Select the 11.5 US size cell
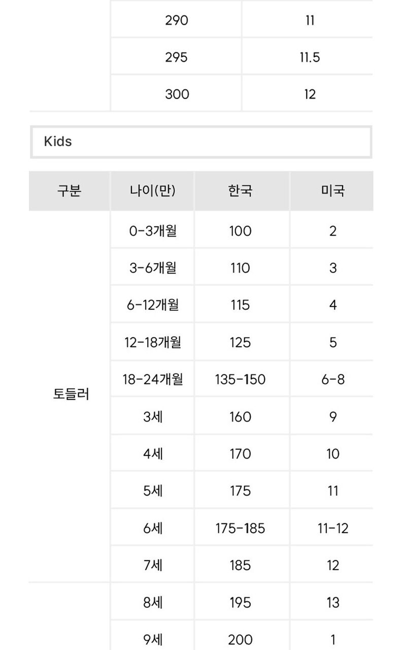396x650 pixels. click(x=310, y=57)
